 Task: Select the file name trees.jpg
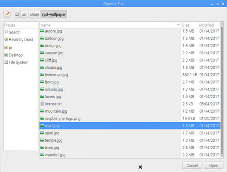click(52, 148)
